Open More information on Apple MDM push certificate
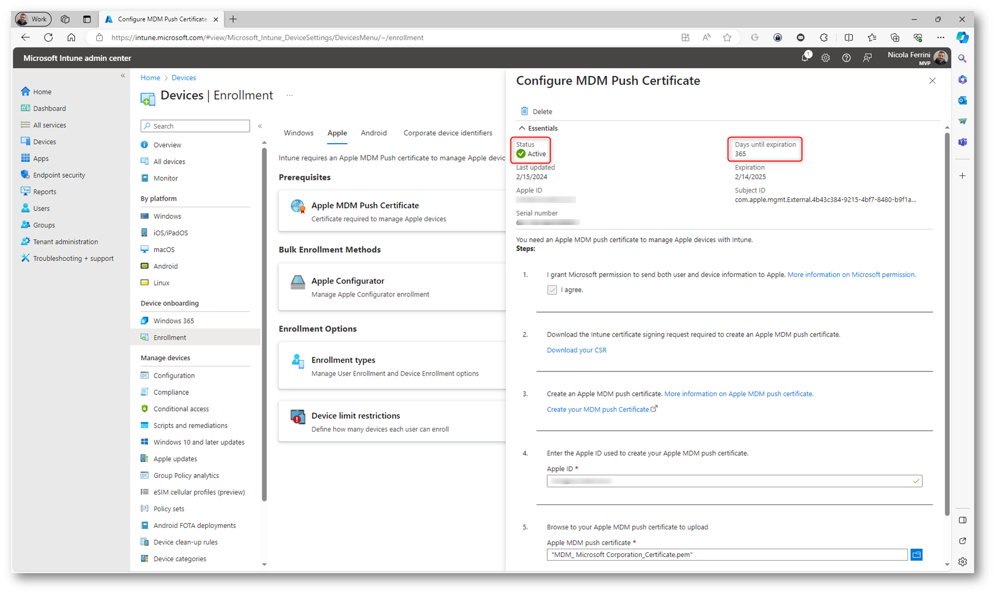This screenshot has width=996, height=595. tap(739, 394)
